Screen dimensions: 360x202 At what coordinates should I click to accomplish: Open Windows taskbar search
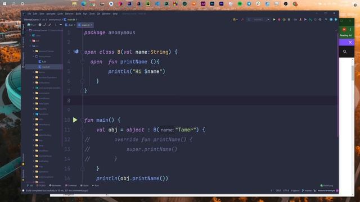click(13, 4)
